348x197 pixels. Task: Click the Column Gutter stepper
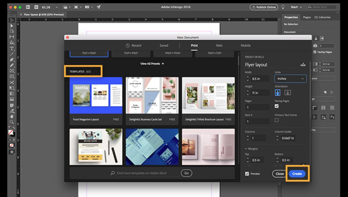click(277, 138)
